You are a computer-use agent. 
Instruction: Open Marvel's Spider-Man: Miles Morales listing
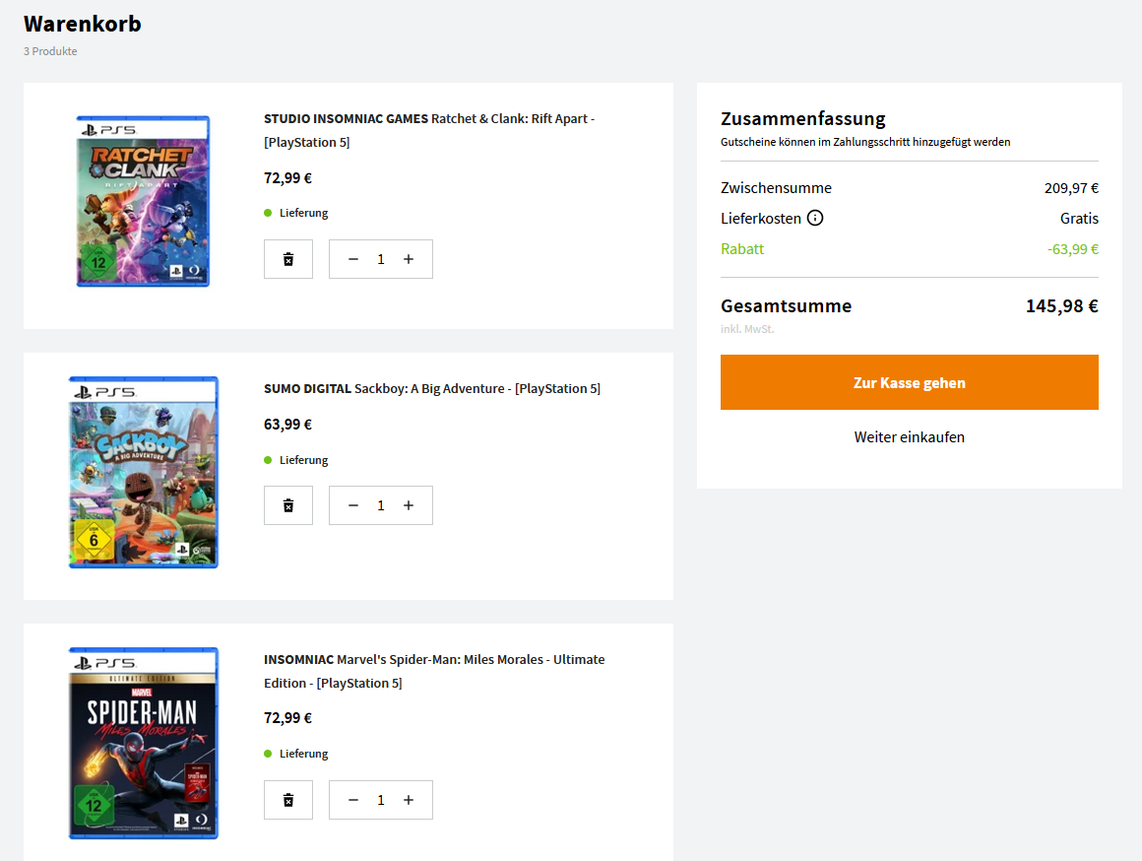(x=433, y=670)
